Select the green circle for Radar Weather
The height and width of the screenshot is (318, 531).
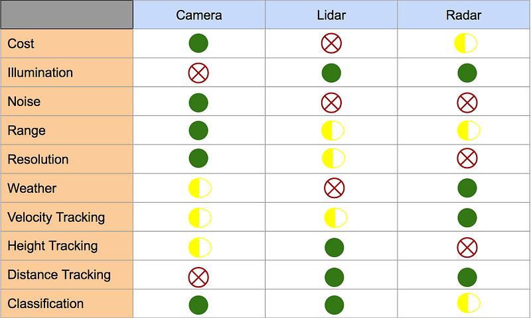tap(467, 188)
